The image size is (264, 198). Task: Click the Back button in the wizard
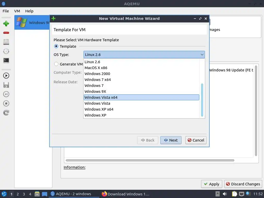(148, 140)
